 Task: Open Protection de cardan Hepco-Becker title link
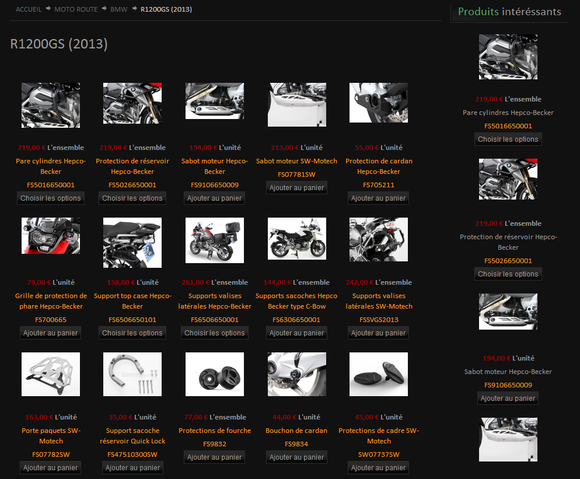click(x=379, y=166)
